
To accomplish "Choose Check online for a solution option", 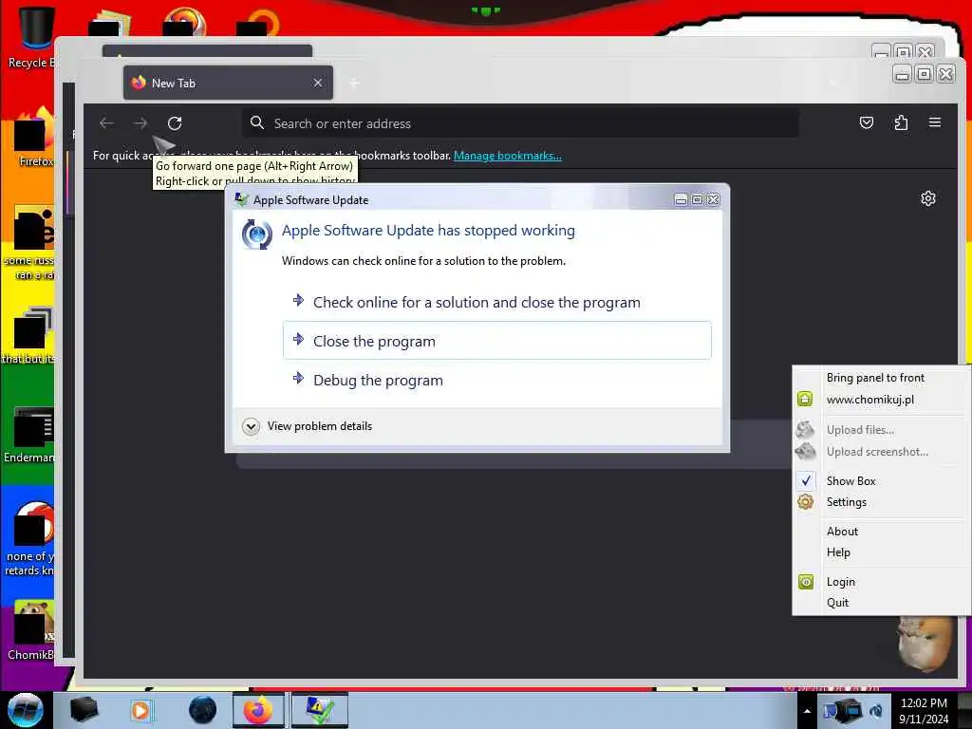I will pos(497,303).
